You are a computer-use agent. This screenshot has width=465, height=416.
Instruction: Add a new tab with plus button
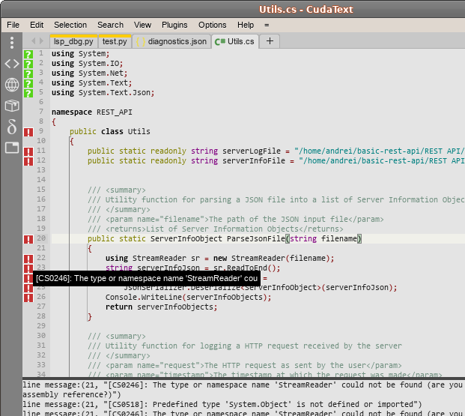click(270, 41)
